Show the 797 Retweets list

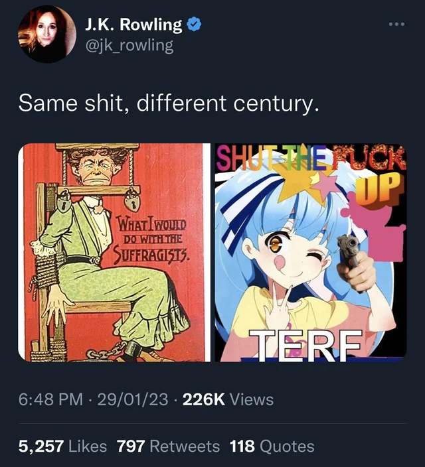pyautogui.click(x=167, y=446)
